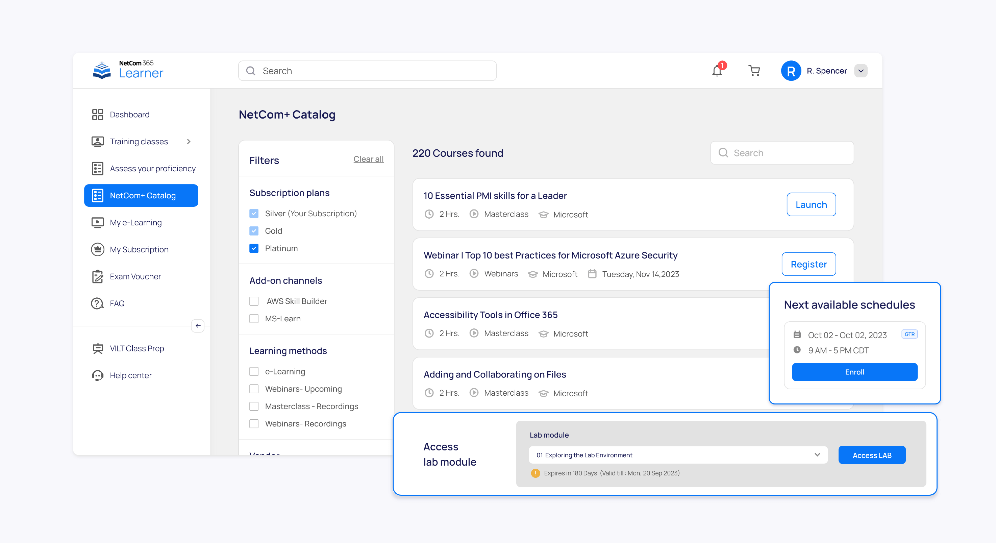Check the Masterclass - Recordings checkbox
996x543 pixels.
pyautogui.click(x=254, y=406)
